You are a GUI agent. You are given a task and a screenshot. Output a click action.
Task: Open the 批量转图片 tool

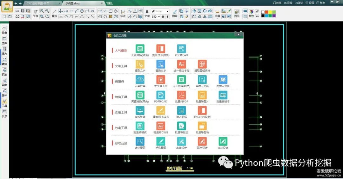click(x=202, y=97)
